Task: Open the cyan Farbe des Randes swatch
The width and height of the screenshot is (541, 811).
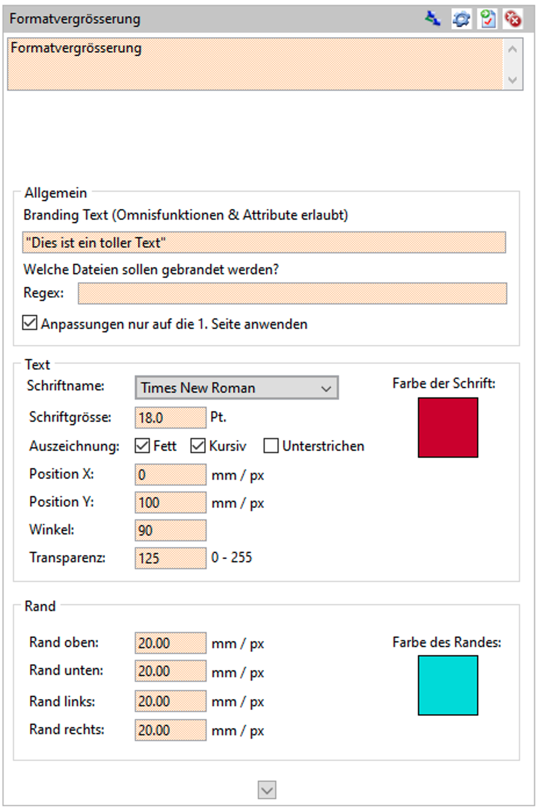Action: [x=448, y=685]
